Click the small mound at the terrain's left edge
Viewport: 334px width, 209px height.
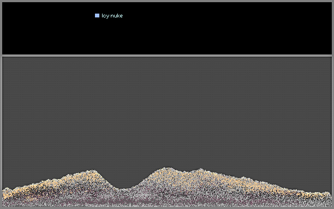[7, 189]
